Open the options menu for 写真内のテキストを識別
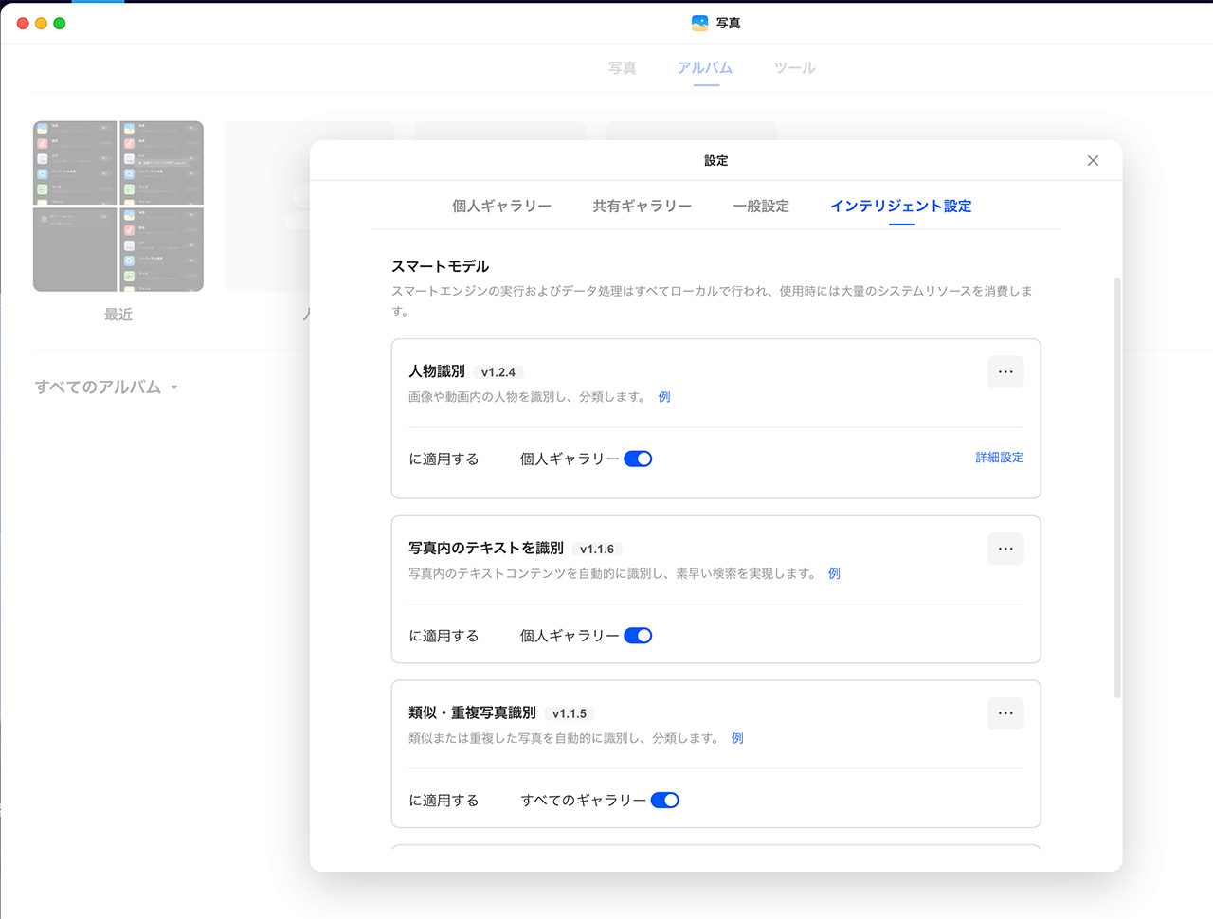 (x=1005, y=549)
